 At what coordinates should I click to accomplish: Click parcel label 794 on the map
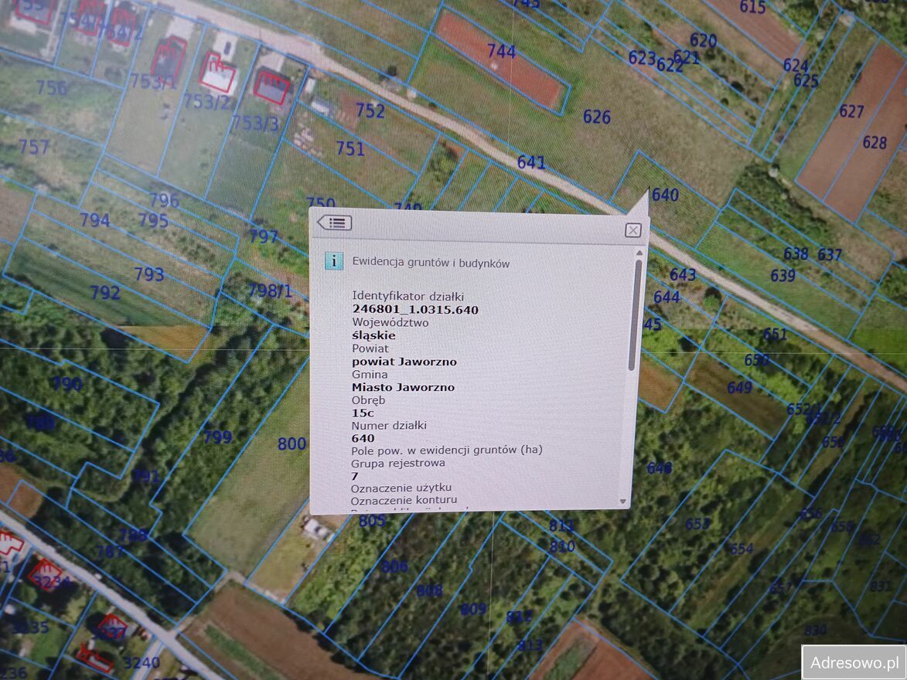pyautogui.click(x=95, y=220)
